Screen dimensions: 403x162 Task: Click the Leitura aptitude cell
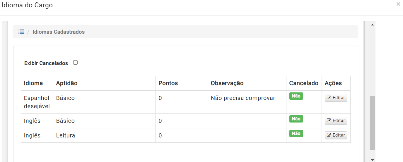[66, 135]
